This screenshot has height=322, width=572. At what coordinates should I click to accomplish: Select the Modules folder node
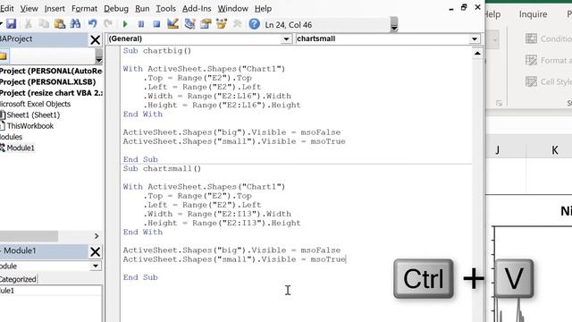(11, 137)
